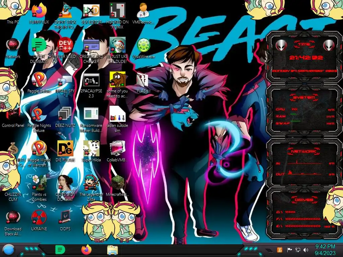Click the SWAP label in SYSTEM widget
This screenshot has width=343, height=257.
[283, 123]
